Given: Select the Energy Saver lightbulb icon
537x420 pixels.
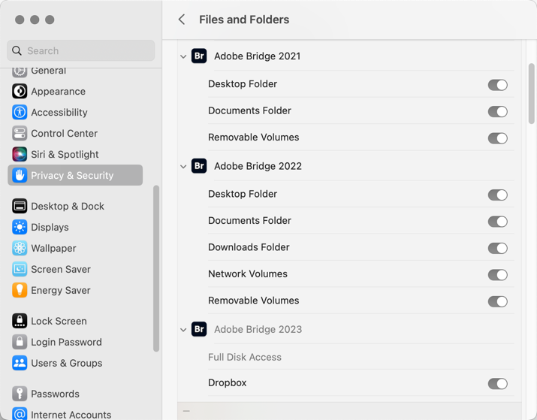Looking at the screenshot, I should click(x=20, y=290).
